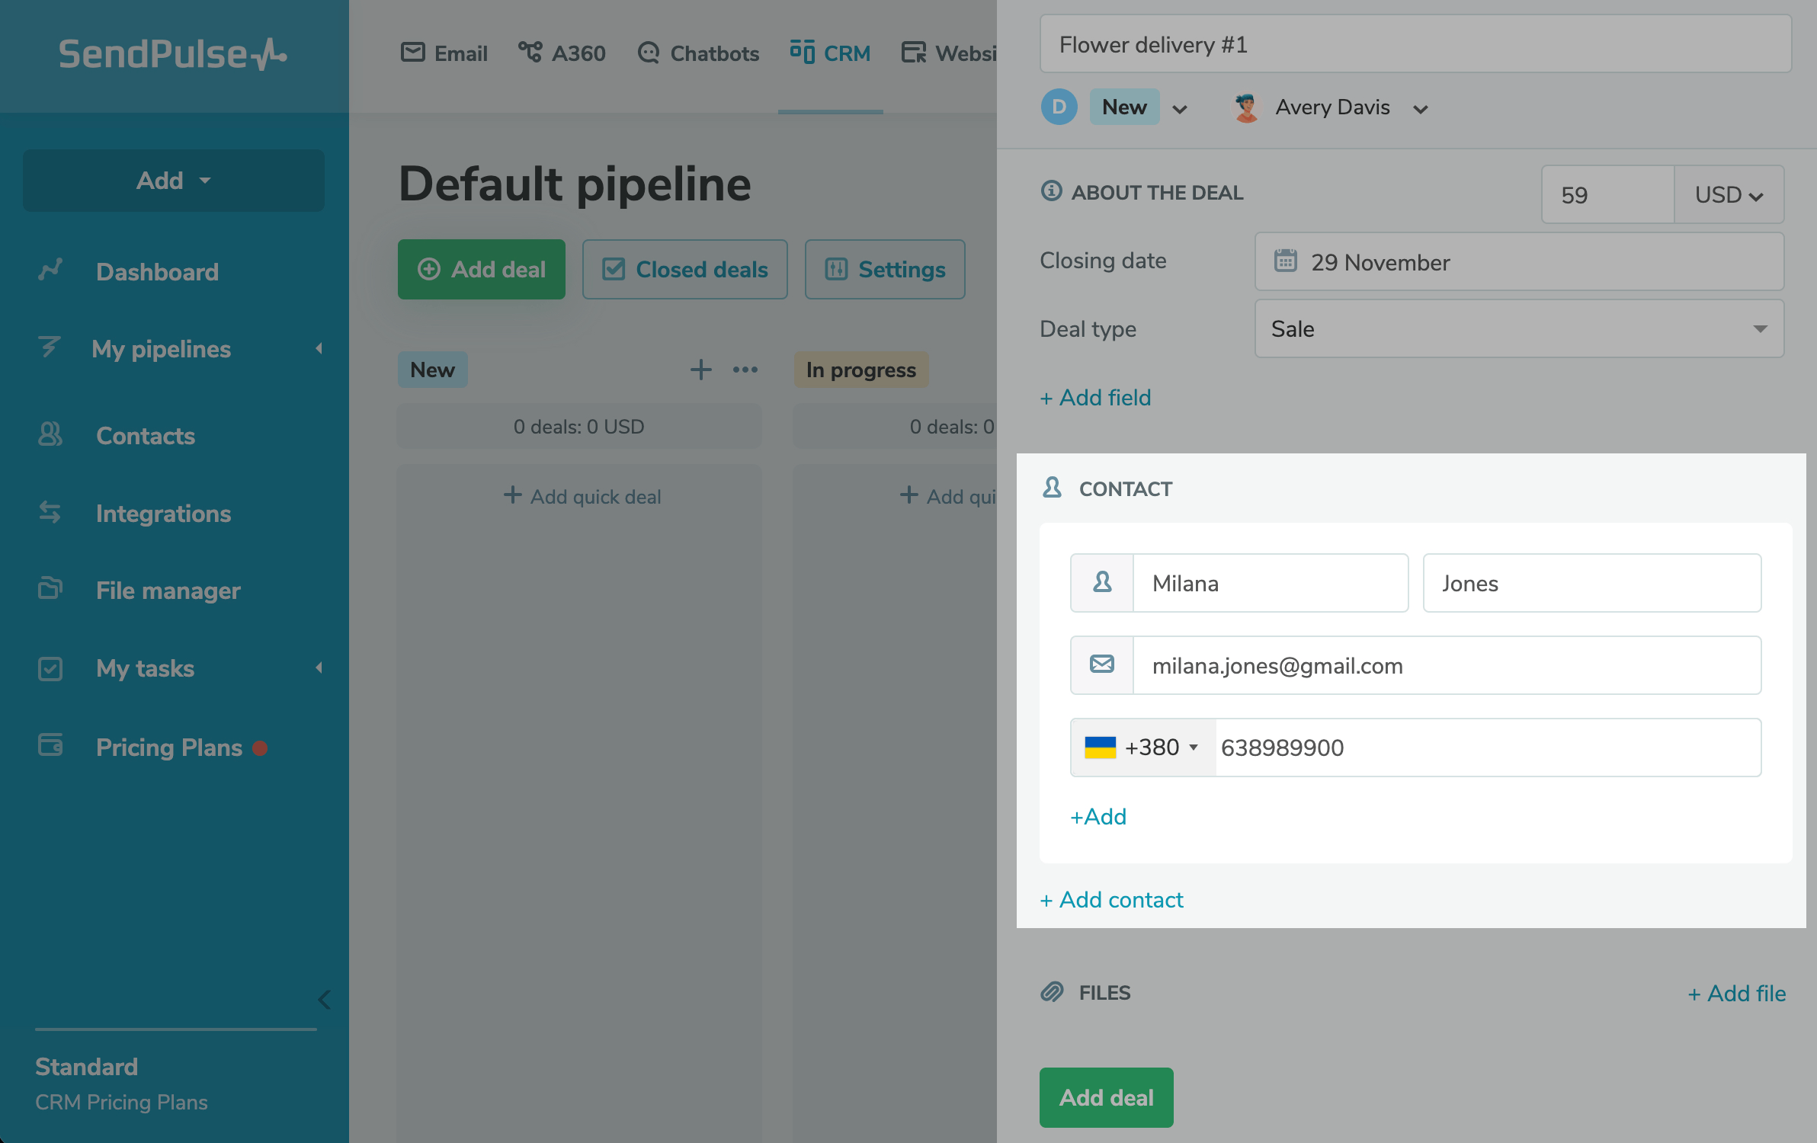Expand the Avery Davis assignee dropdown

[1420, 109]
